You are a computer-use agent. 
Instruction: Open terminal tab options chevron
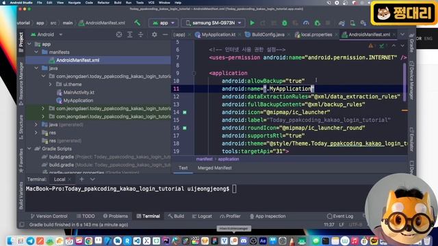pos(92,179)
